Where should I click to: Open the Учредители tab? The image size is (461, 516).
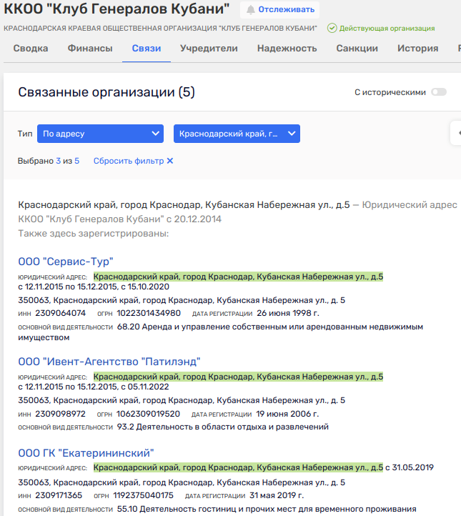(x=209, y=49)
